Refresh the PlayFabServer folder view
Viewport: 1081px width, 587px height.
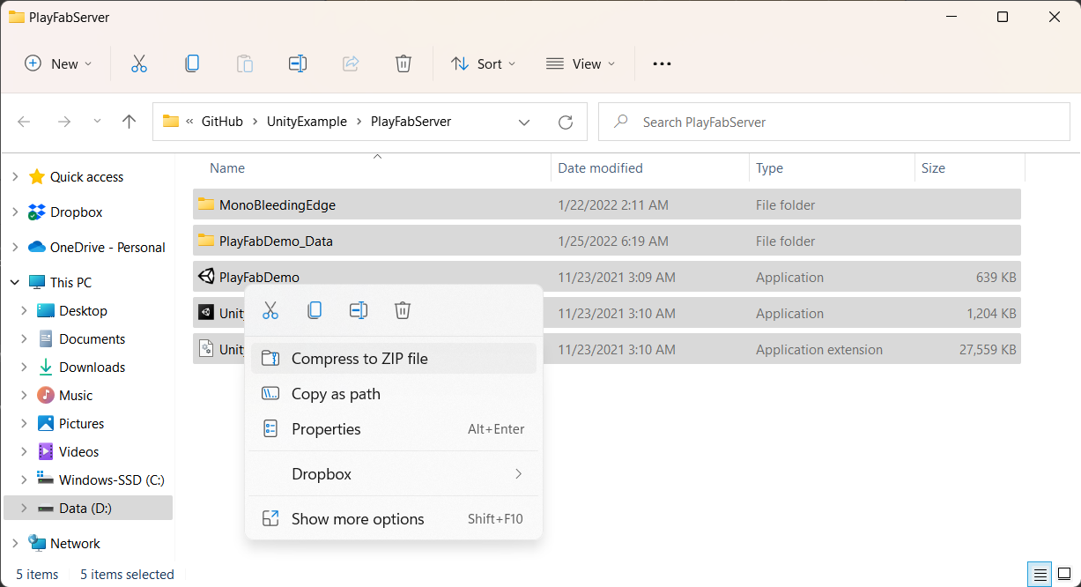(566, 122)
